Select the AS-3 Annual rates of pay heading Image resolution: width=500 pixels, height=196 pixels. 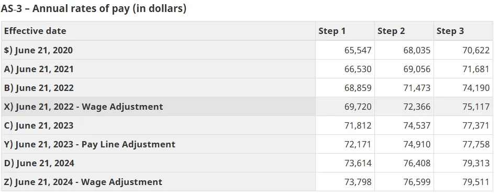tap(93, 8)
